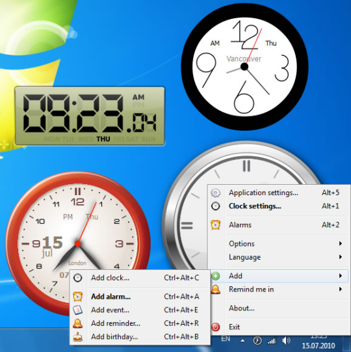351x352 pixels.
Task: Click the calendar icon beside Add event
Action: point(77,310)
